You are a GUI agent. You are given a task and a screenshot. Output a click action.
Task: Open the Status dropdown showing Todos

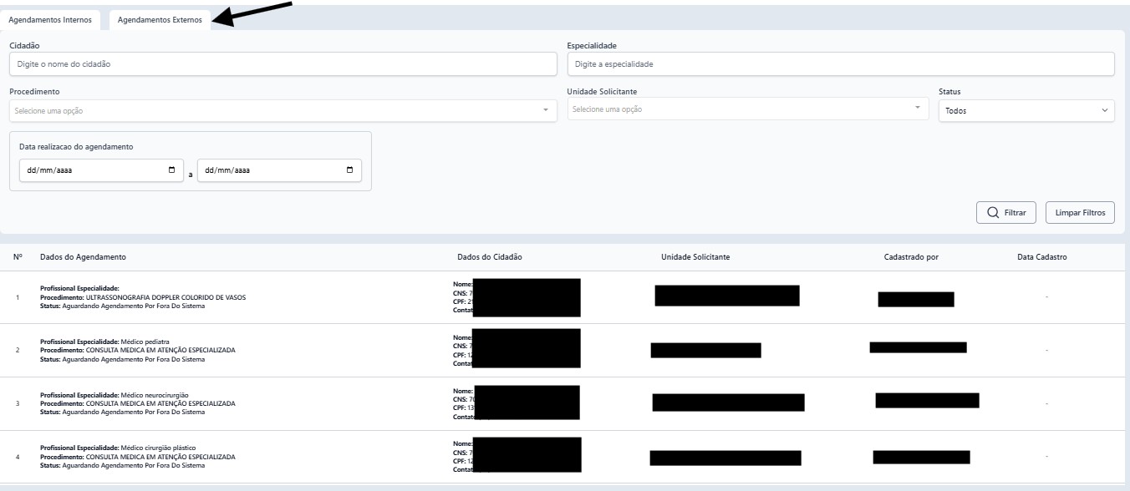coord(1026,110)
